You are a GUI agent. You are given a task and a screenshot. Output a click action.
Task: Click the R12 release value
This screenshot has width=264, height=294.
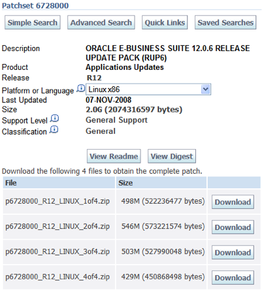[x=94, y=78]
